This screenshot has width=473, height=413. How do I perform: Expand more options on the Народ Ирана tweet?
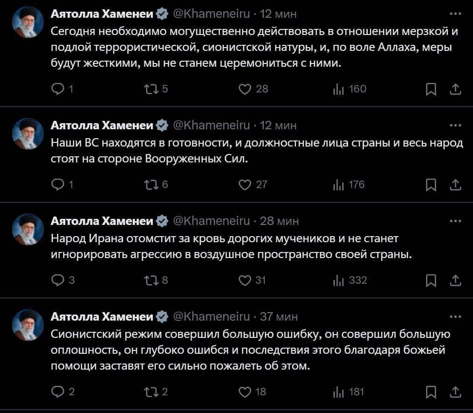point(455,220)
